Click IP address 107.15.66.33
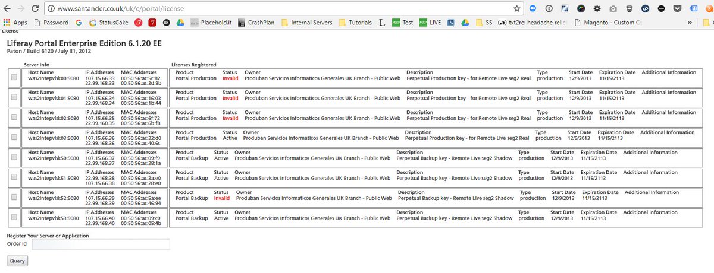The width and height of the screenshot is (714, 273). 100,78
